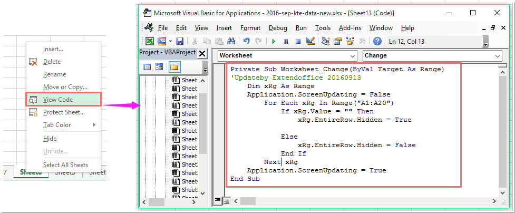Toggle Folders view in the Project pane

[x=174, y=67]
